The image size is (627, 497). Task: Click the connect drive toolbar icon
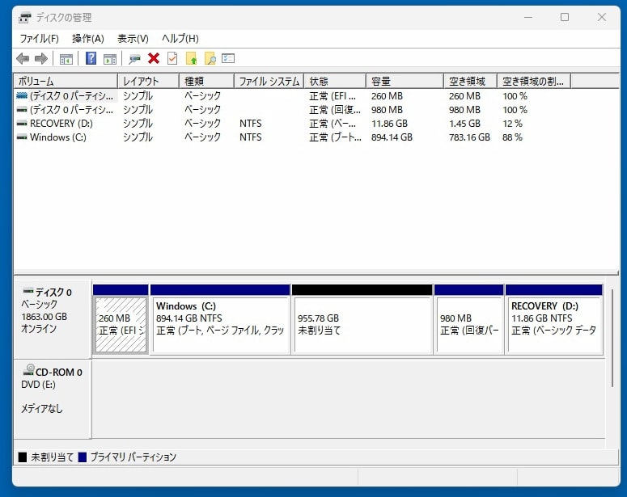click(134, 58)
